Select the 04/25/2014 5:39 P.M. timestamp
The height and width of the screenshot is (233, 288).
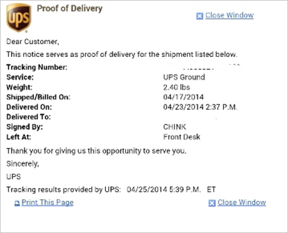[164, 190]
